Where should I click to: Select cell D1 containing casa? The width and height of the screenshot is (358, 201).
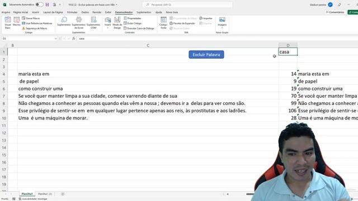click(288, 52)
